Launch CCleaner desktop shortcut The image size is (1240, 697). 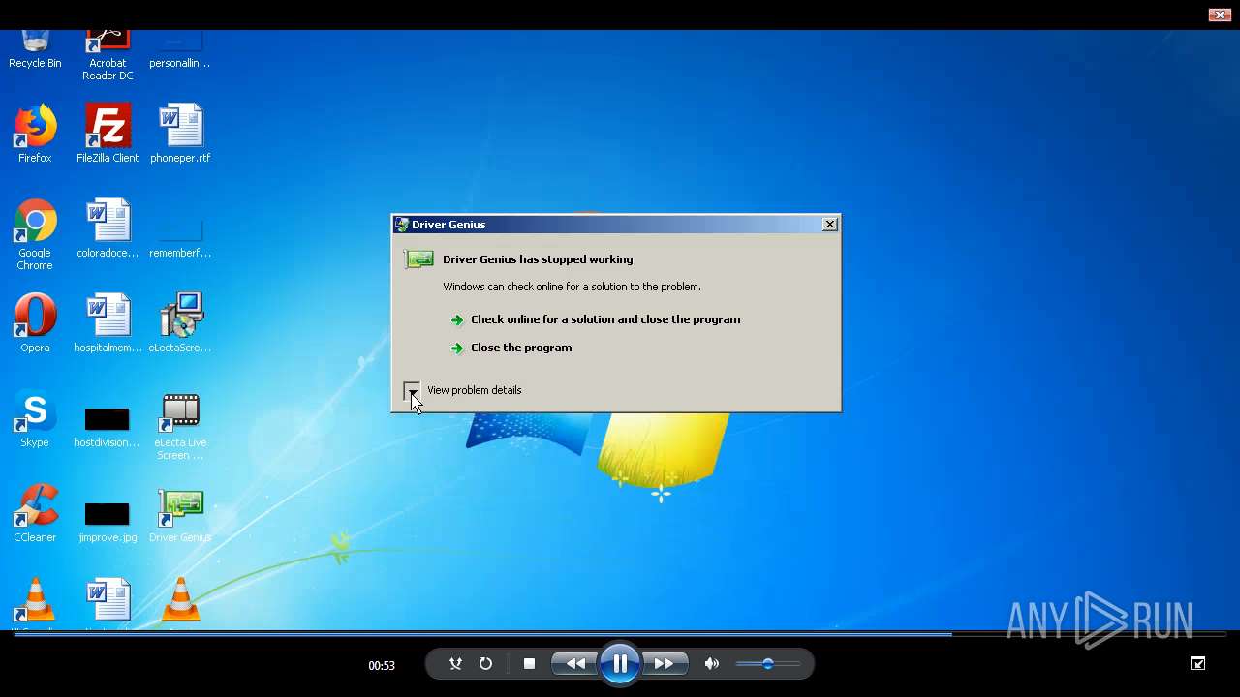[x=35, y=513]
